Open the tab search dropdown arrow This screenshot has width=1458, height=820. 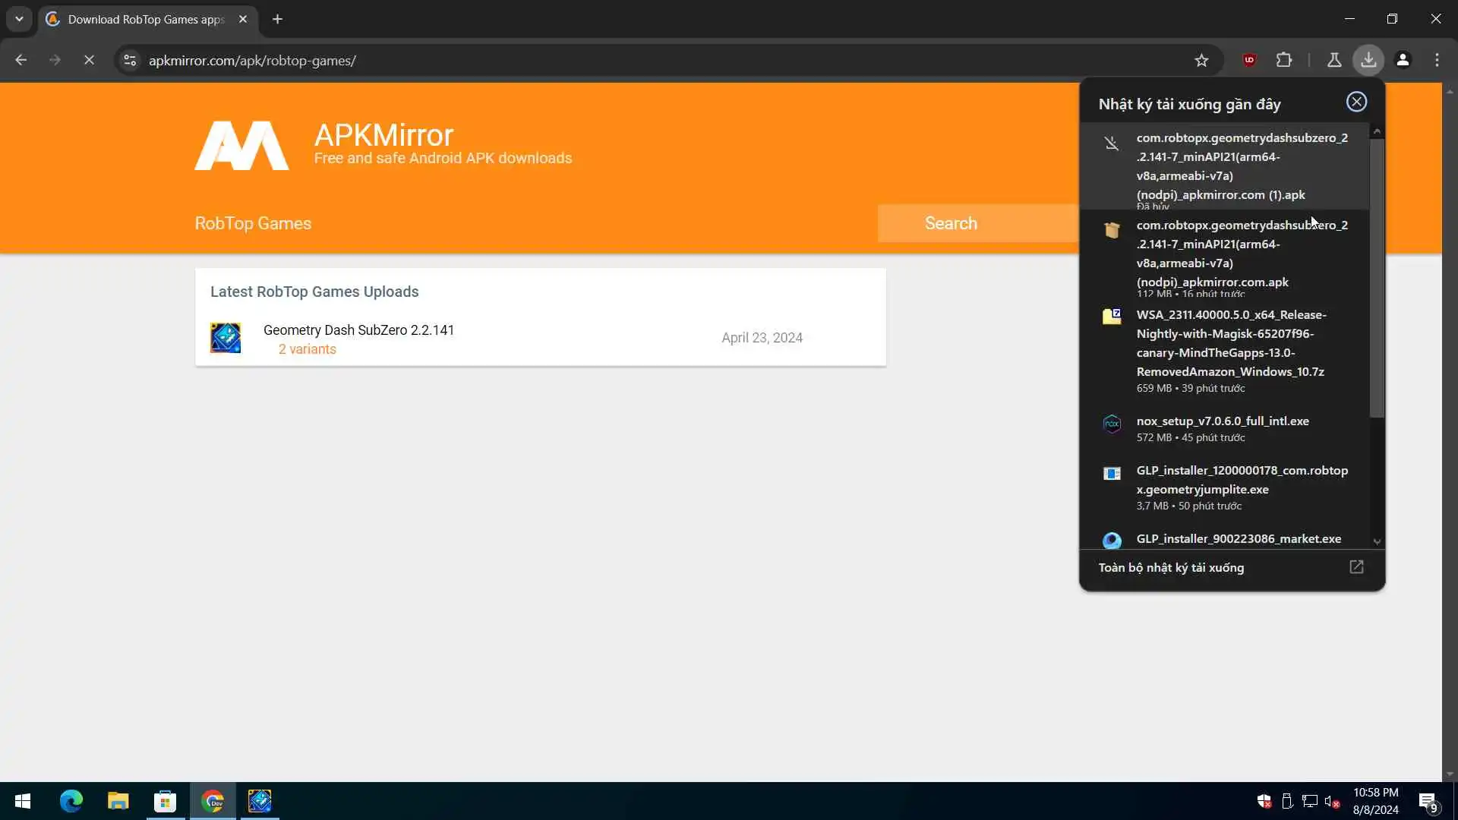(19, 19)
